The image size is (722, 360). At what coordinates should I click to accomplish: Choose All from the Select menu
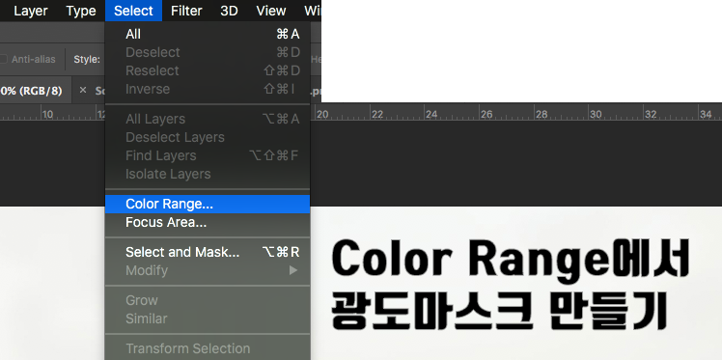click(208, 34)
